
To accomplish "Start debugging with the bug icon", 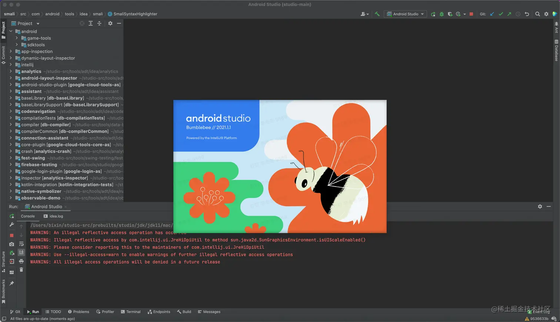I will tap(441, 14).
